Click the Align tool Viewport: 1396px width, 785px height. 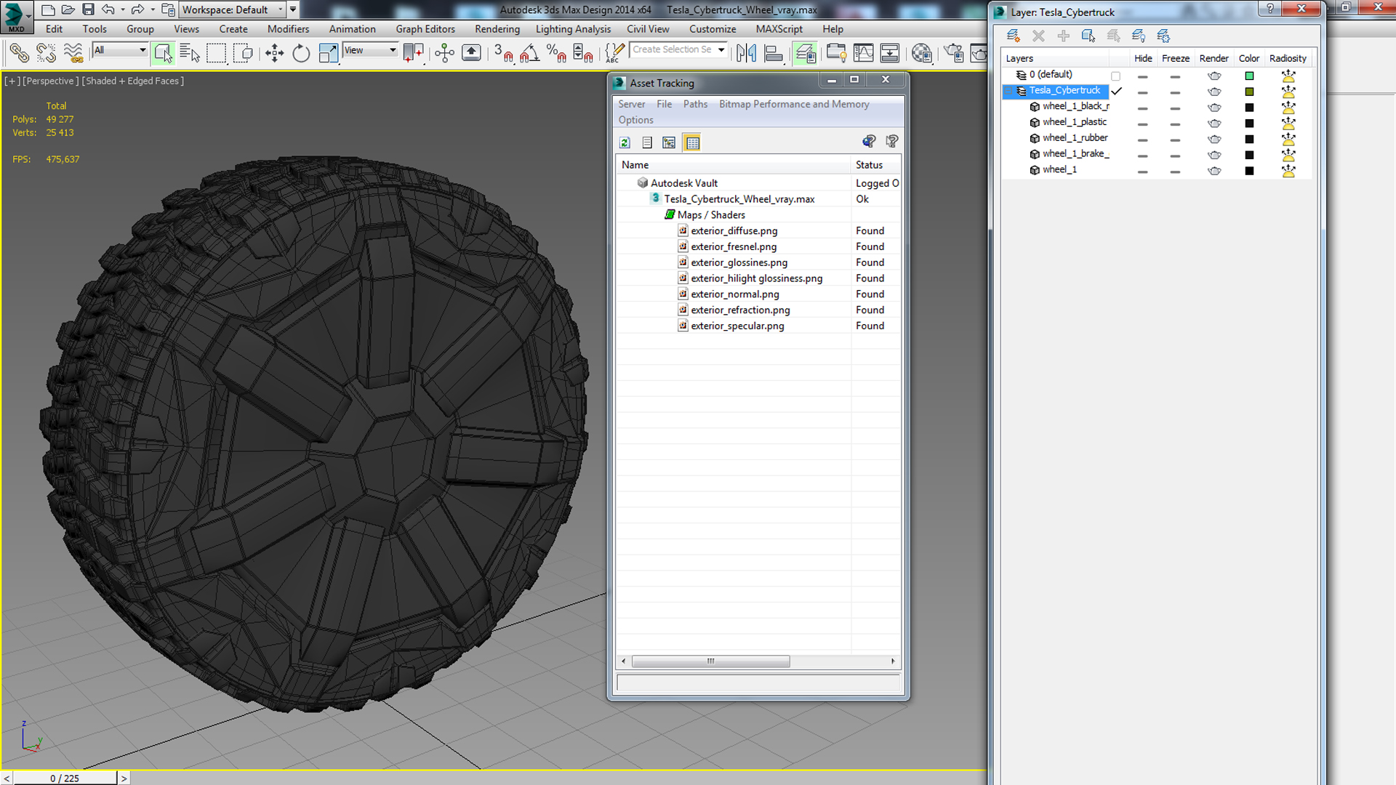click(x=774, y=53)
